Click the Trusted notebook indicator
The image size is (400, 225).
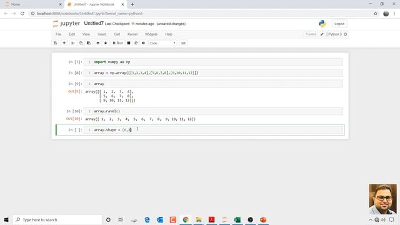311,34
